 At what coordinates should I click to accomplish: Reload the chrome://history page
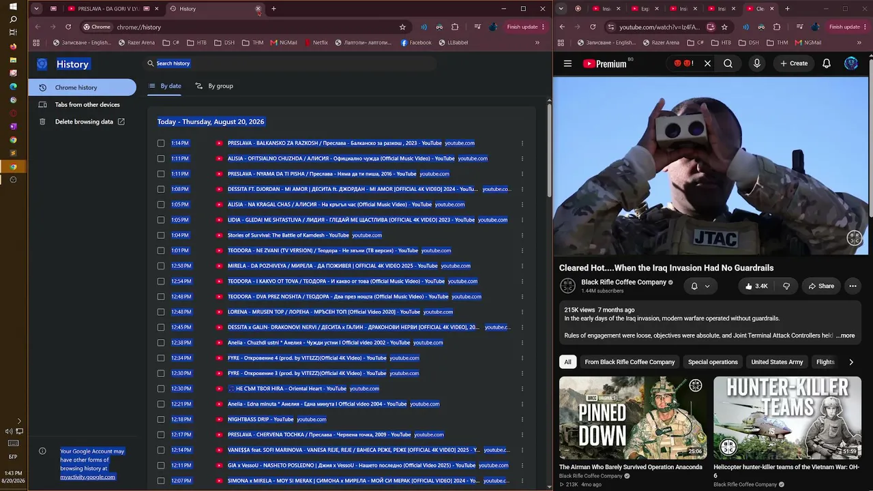(68, 27)
